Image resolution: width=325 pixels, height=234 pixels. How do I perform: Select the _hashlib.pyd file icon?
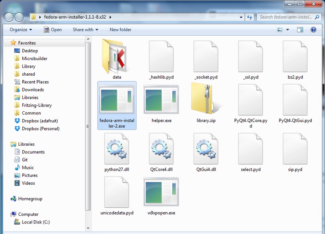[161, 56]
